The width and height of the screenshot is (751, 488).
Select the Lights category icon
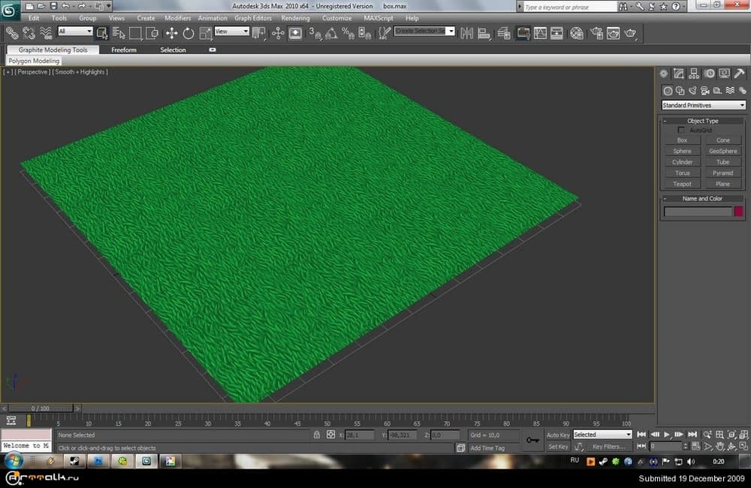pos(693,91)
